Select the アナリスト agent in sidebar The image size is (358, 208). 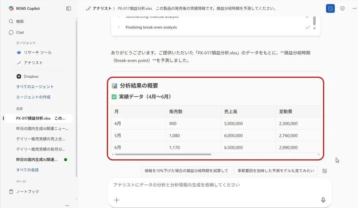tap(33, 63)
